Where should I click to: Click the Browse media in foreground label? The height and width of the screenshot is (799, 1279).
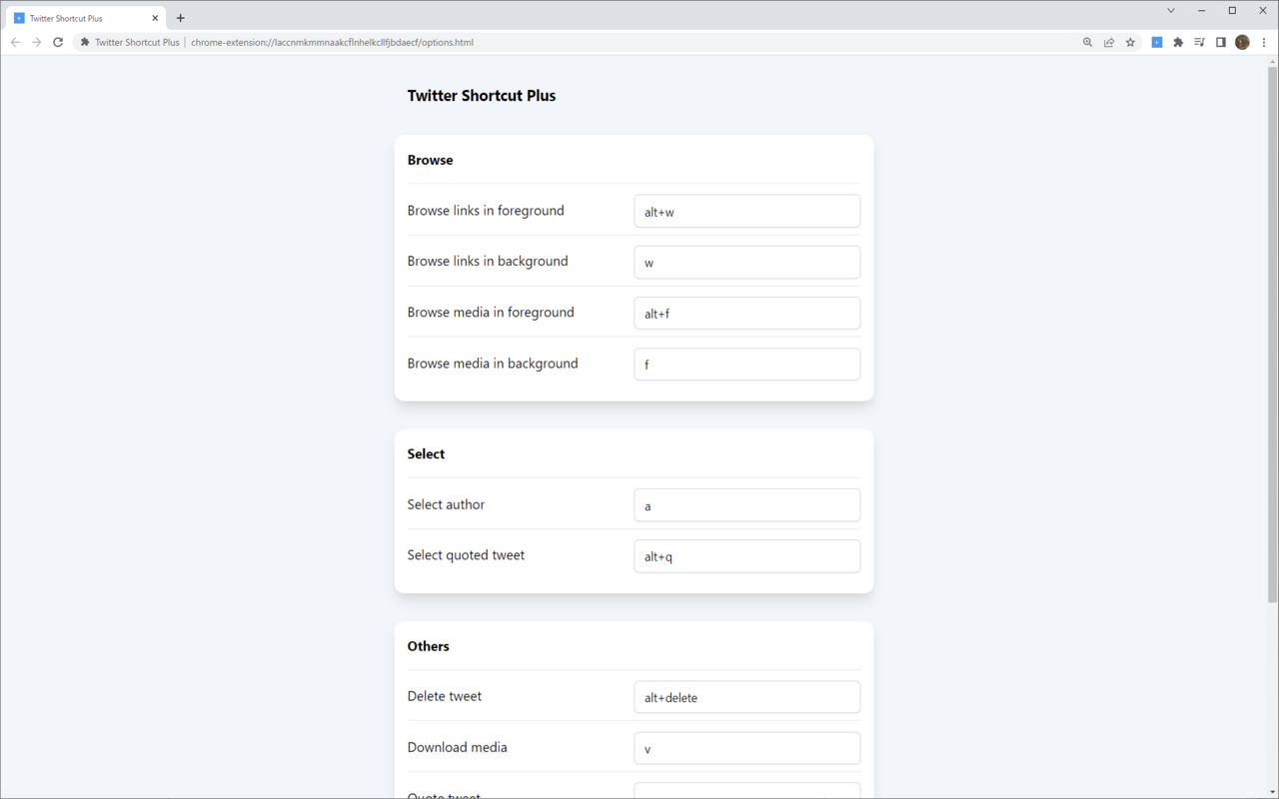(x=491, y=313)
